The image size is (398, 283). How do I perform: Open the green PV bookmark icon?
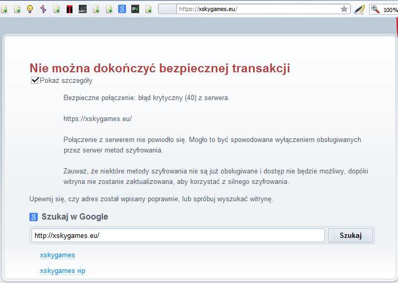click(135, 9)
